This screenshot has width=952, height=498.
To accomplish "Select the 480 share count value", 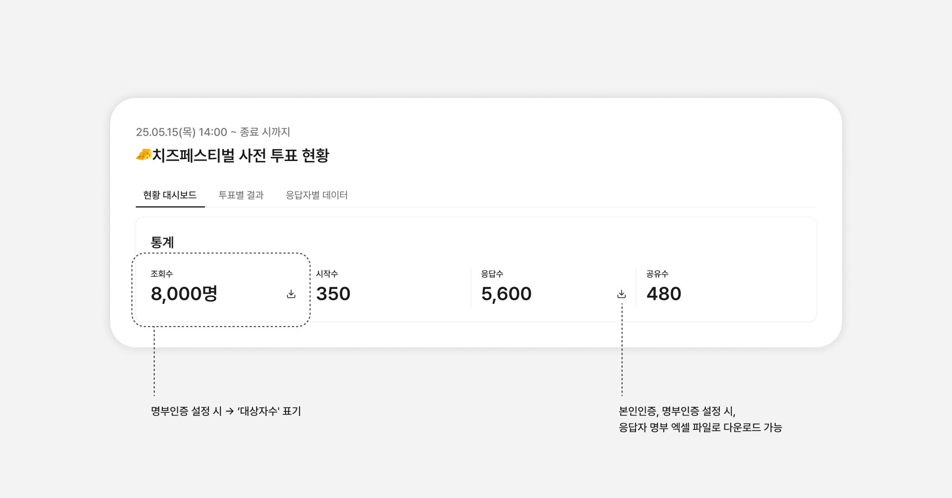I will (x=664, y=294).
